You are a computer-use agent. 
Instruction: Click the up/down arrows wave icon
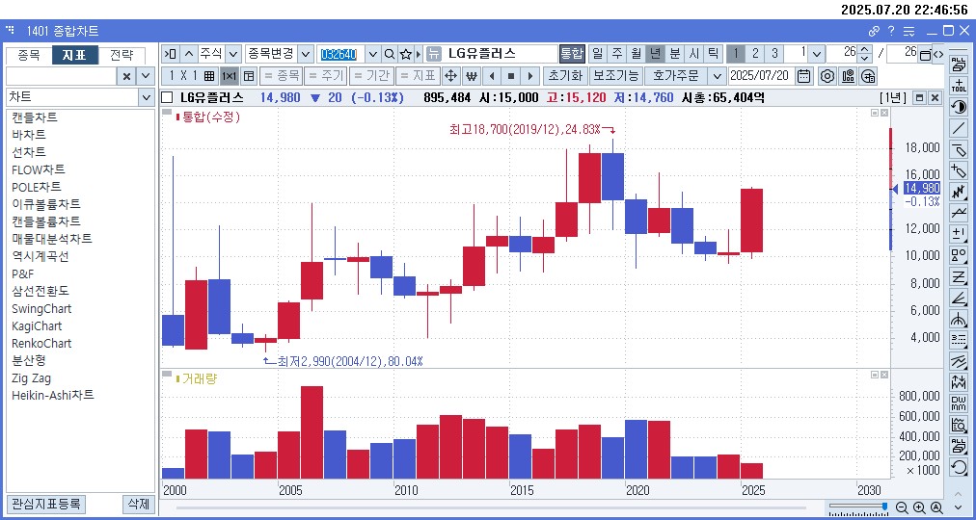959,382
